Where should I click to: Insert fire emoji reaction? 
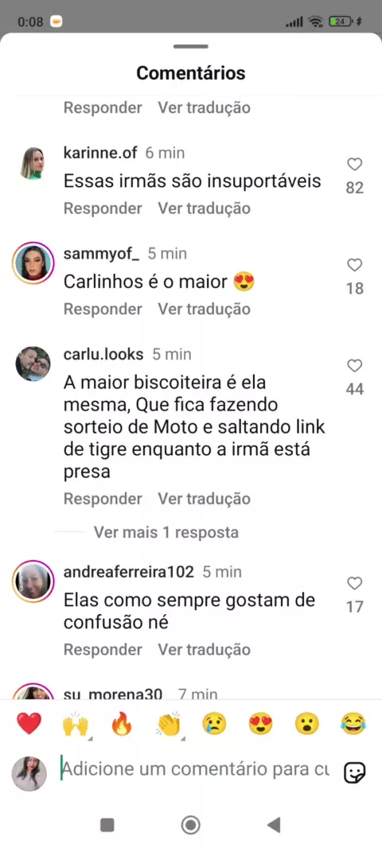pyautogui.click(x=122, y=724)
